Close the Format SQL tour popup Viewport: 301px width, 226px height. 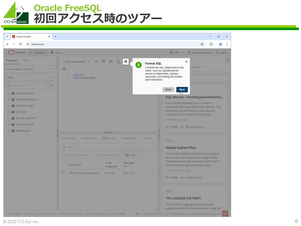pyautogui.click(x=186, y=62)
